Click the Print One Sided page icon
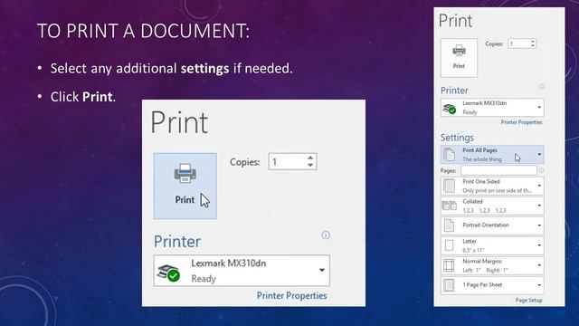579x326 pixels. click(449, 186)
